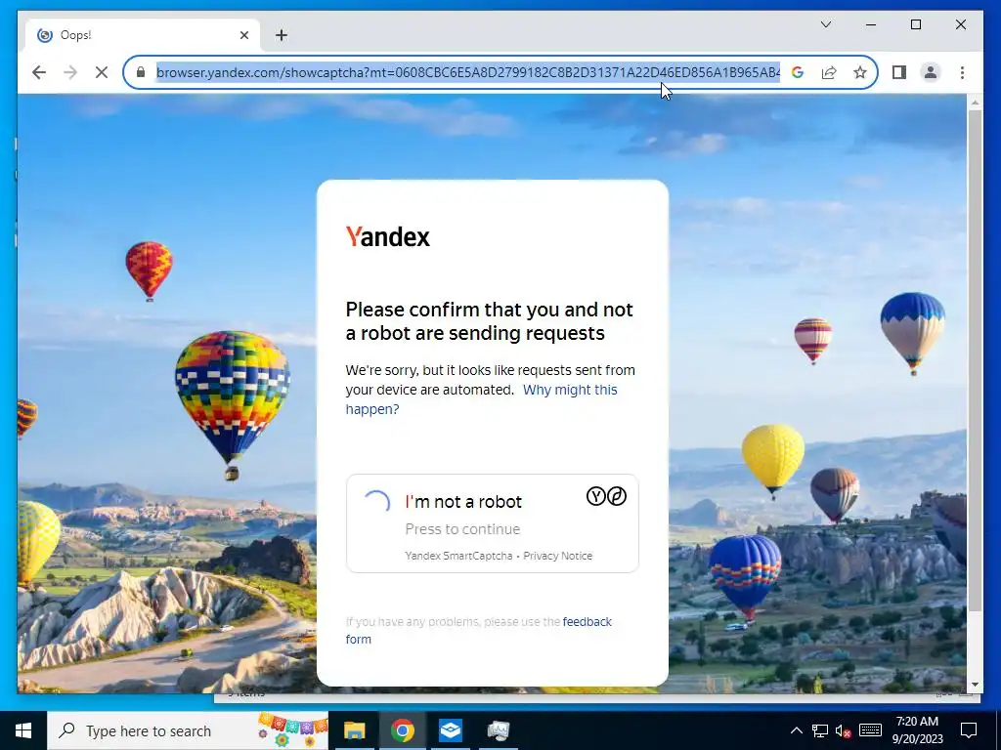Click the Type here to search box
This screenshot has height=750, width=1001.
[188, 730]
